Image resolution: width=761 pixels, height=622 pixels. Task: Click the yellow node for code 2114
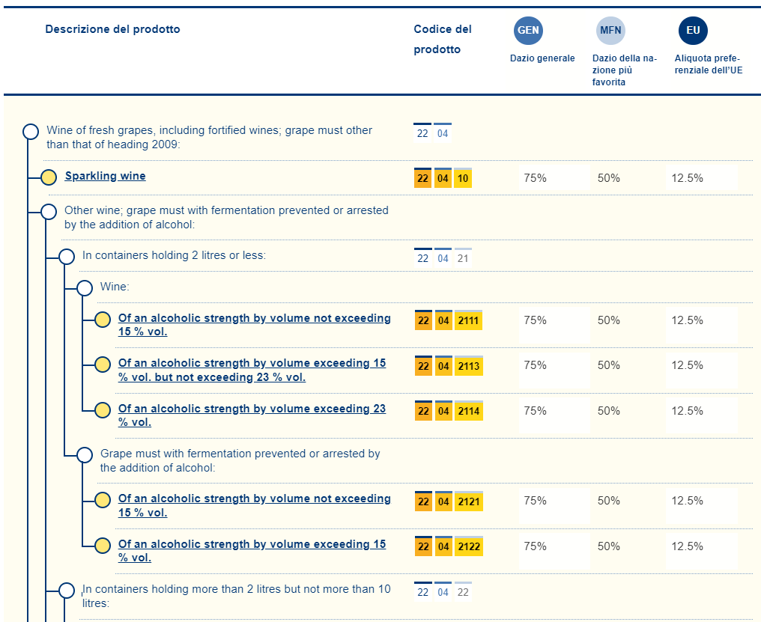(x=103, y=410)
